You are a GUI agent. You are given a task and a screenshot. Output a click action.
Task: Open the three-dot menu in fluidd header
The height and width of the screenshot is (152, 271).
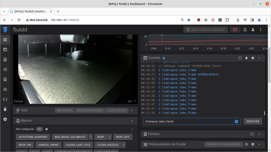click(x=261, y=30)
